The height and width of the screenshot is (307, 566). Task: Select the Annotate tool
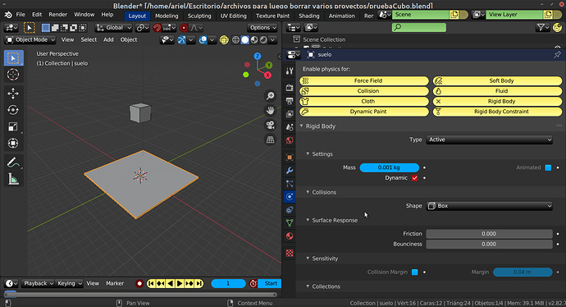[x=13, y=163]
